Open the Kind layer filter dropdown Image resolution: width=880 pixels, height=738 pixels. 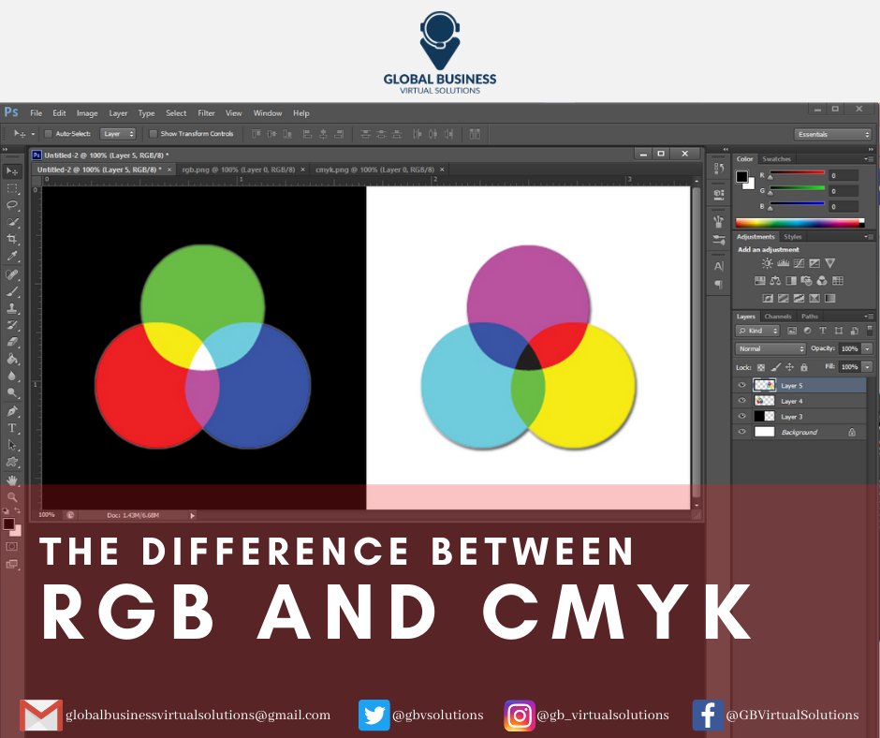[757, 331]
